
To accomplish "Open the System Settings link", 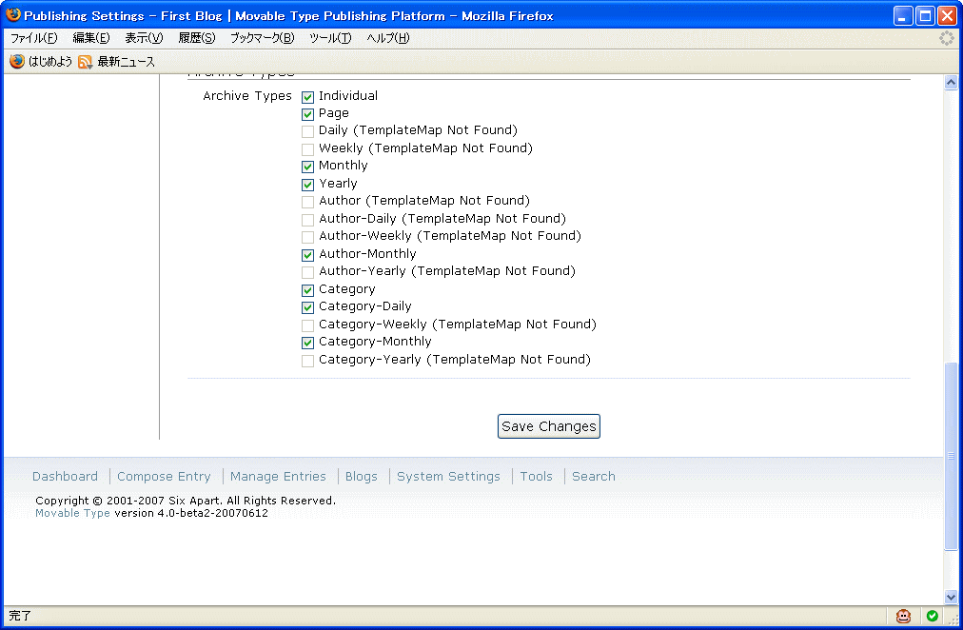I will 448,477.
